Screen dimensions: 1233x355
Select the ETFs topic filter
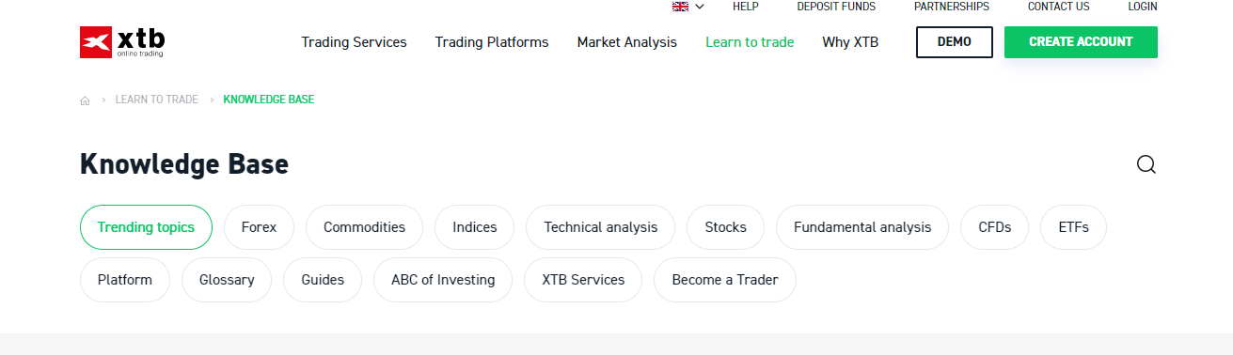(x=1073, y=227)
